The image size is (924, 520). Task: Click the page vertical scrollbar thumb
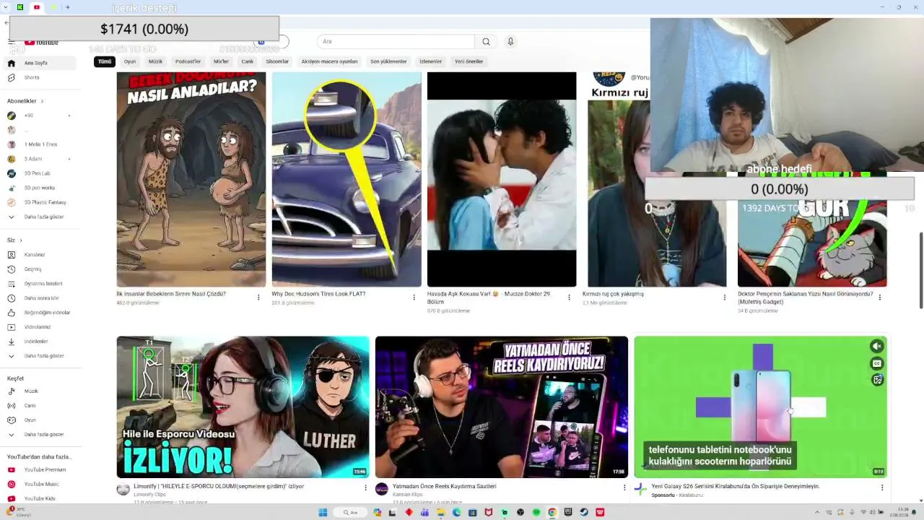[x=920, y=270]
